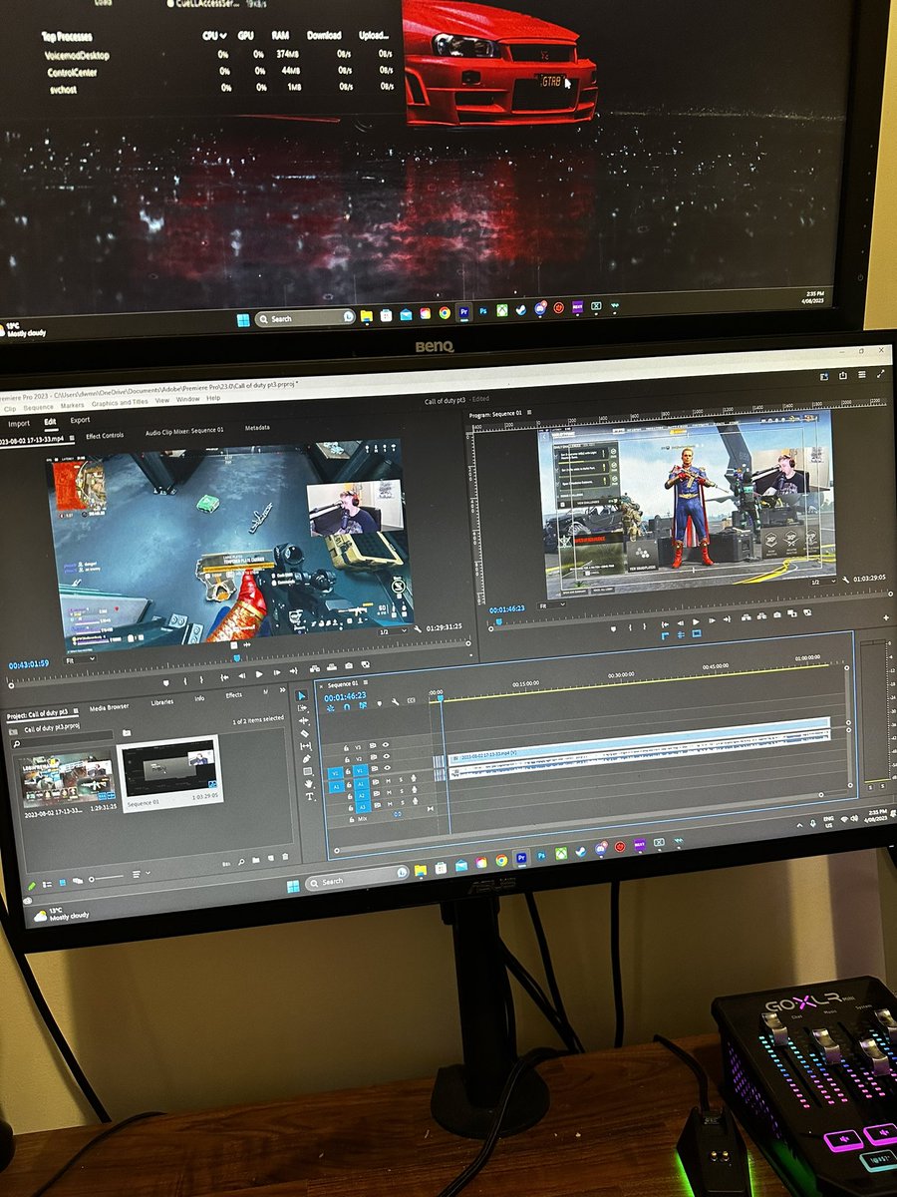Open Program monitor 1/2 resolution dropdown
Image resolution: width=897 pixels, height=1197 pixels.
tap(821, 581)
